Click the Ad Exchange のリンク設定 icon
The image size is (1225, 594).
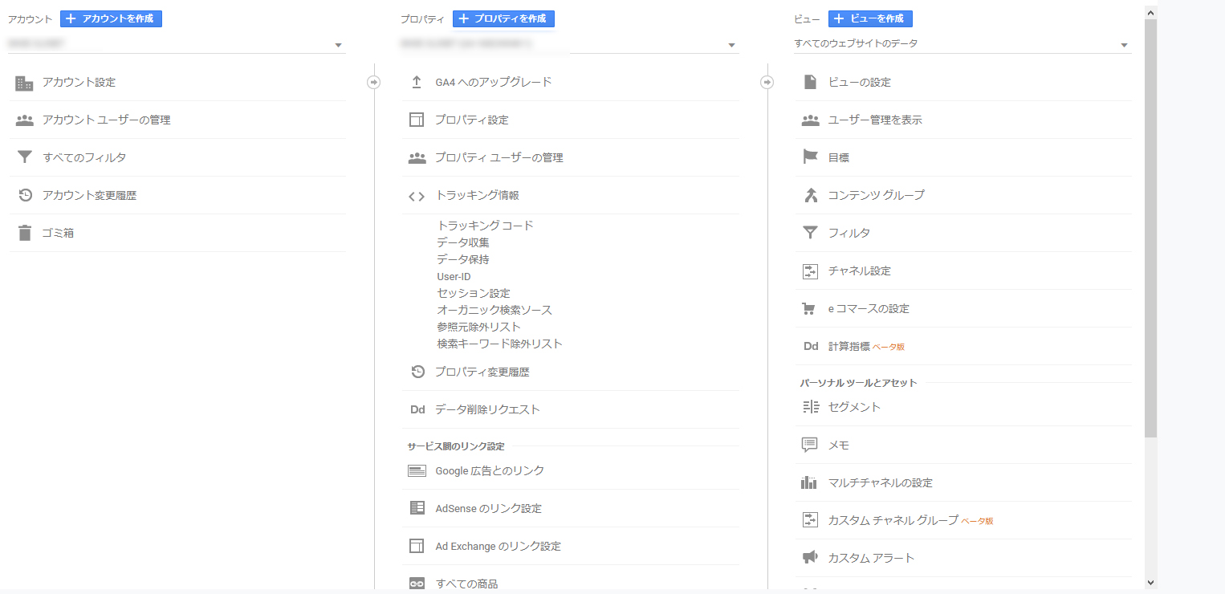[417, 546]
